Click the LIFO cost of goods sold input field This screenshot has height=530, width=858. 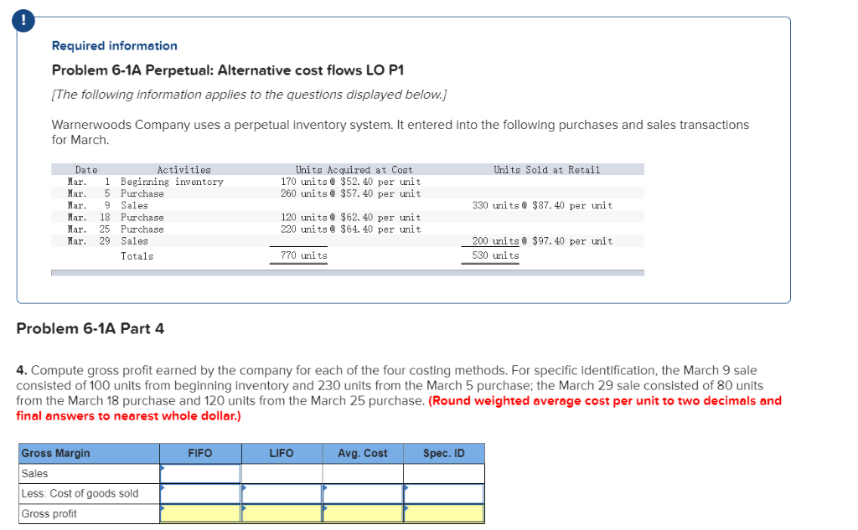(281, 493)
